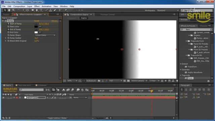Enable Motion Blur for timeline layers

[x=73, y=90]
